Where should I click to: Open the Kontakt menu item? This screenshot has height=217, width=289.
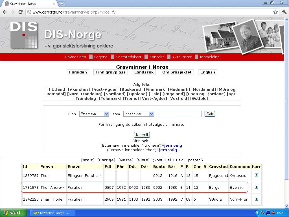pos(156,57)
